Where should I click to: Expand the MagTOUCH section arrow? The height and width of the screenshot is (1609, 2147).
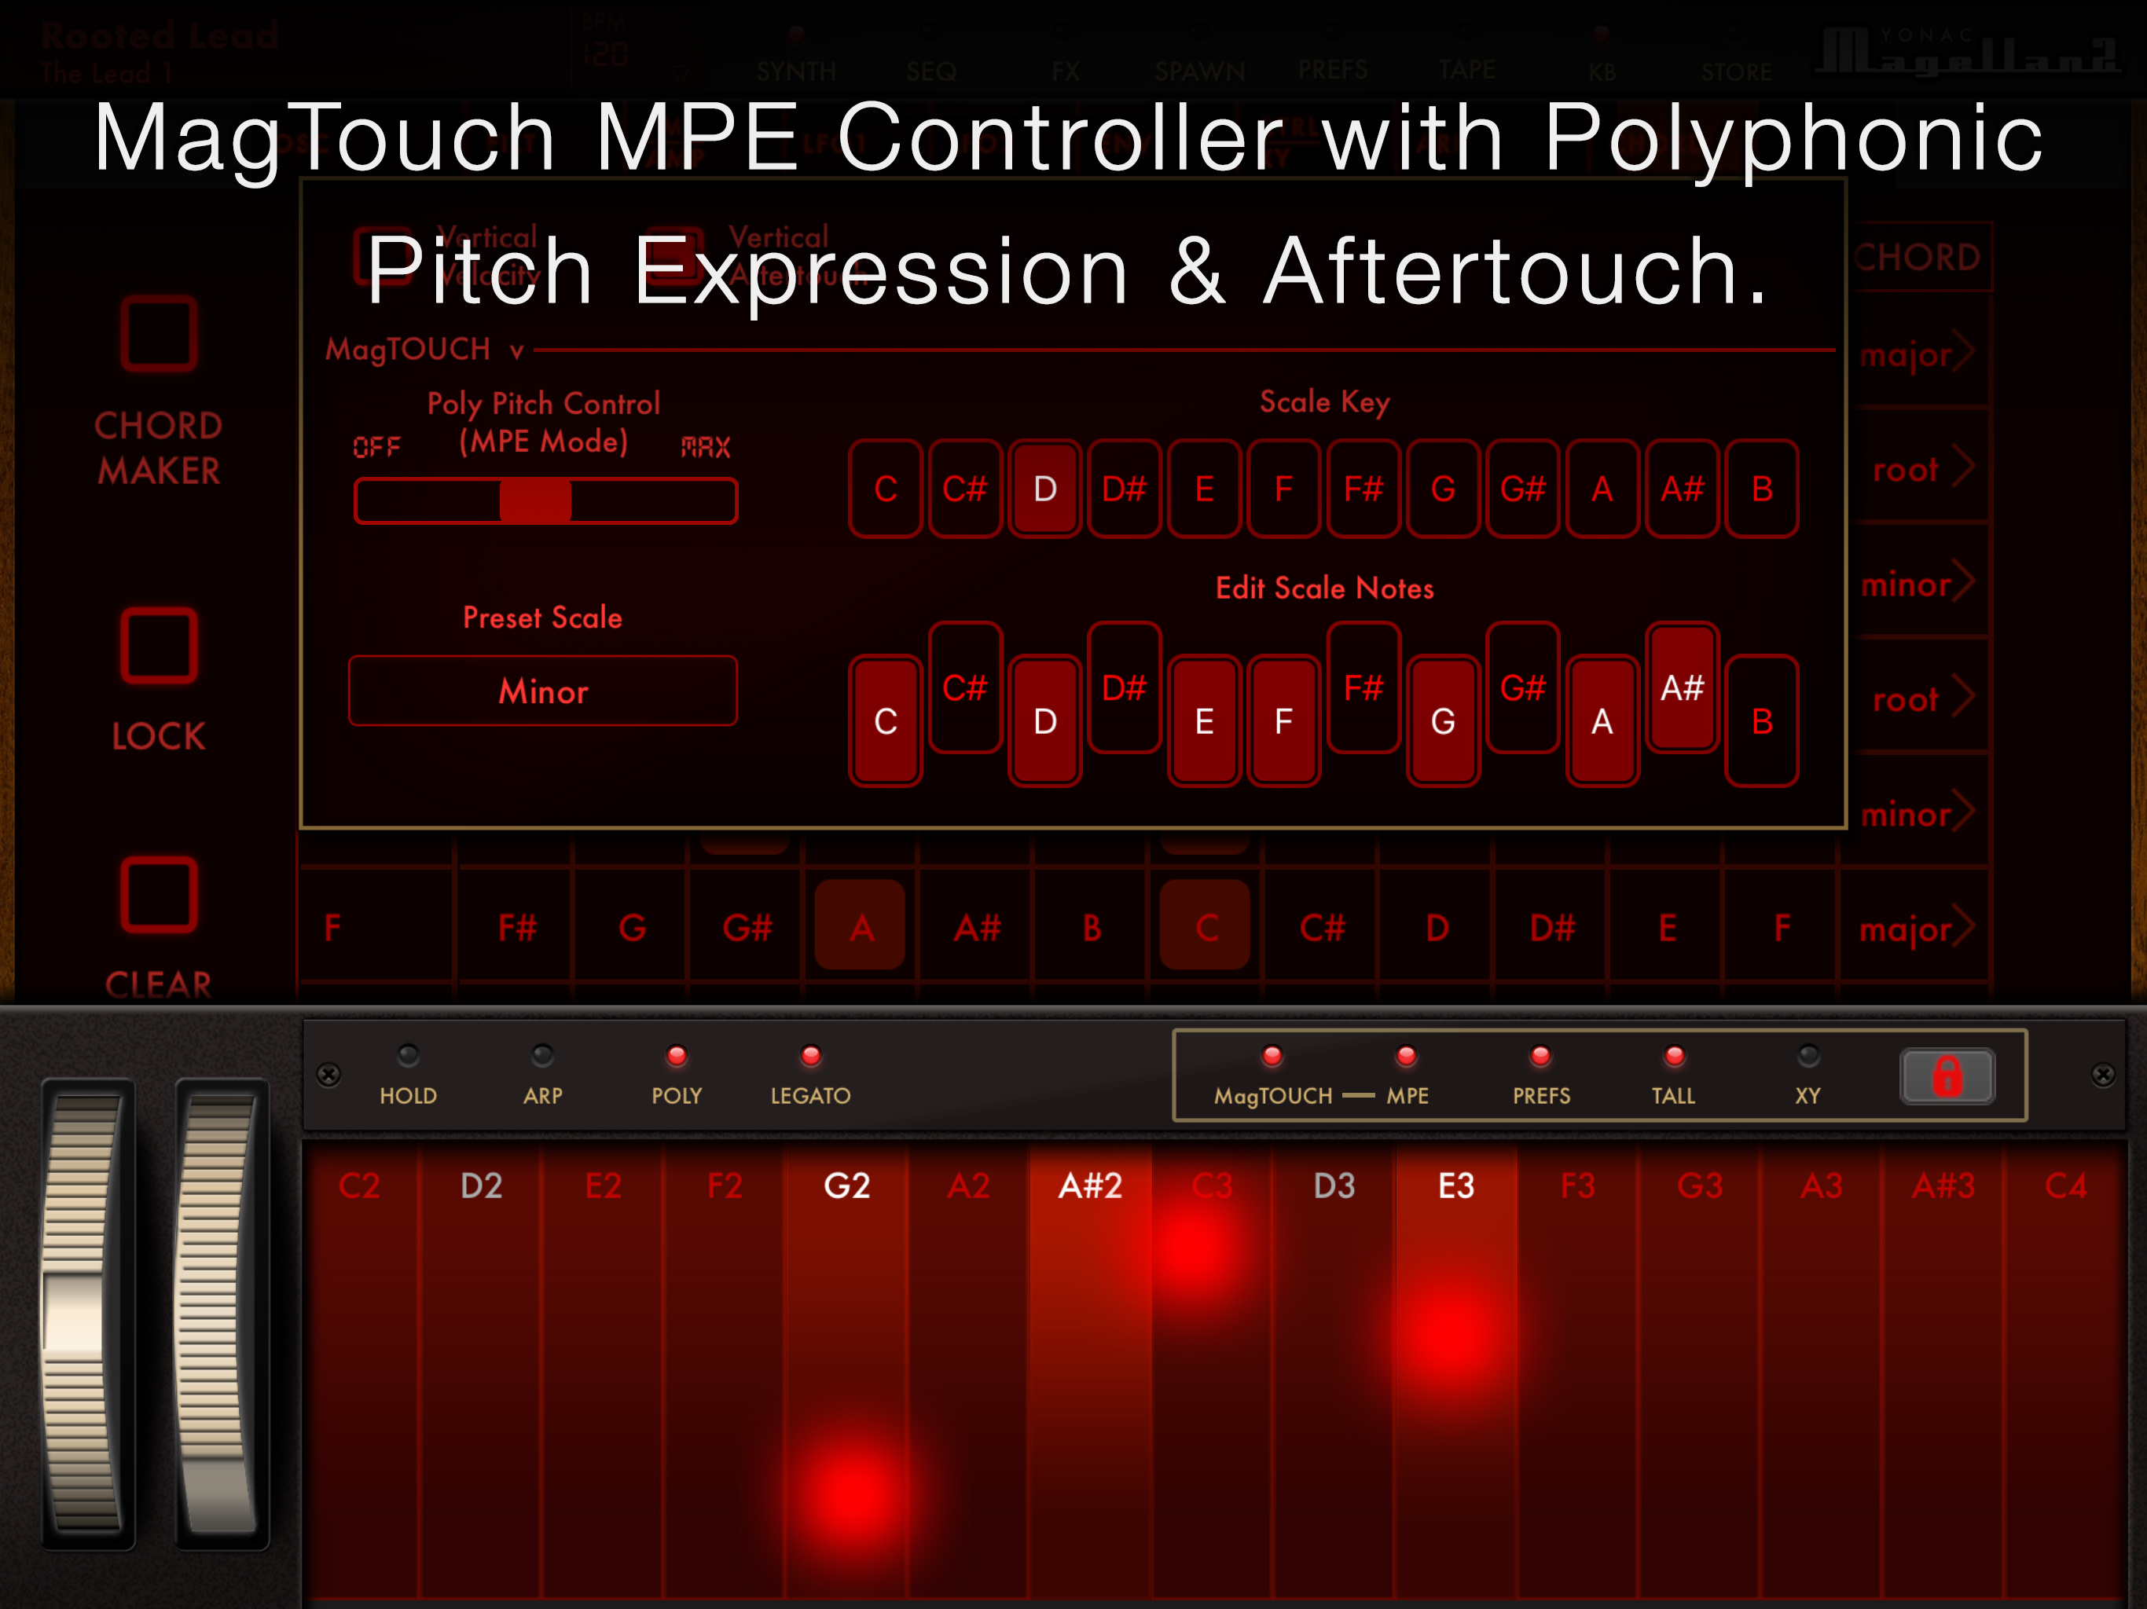(517, 351)
